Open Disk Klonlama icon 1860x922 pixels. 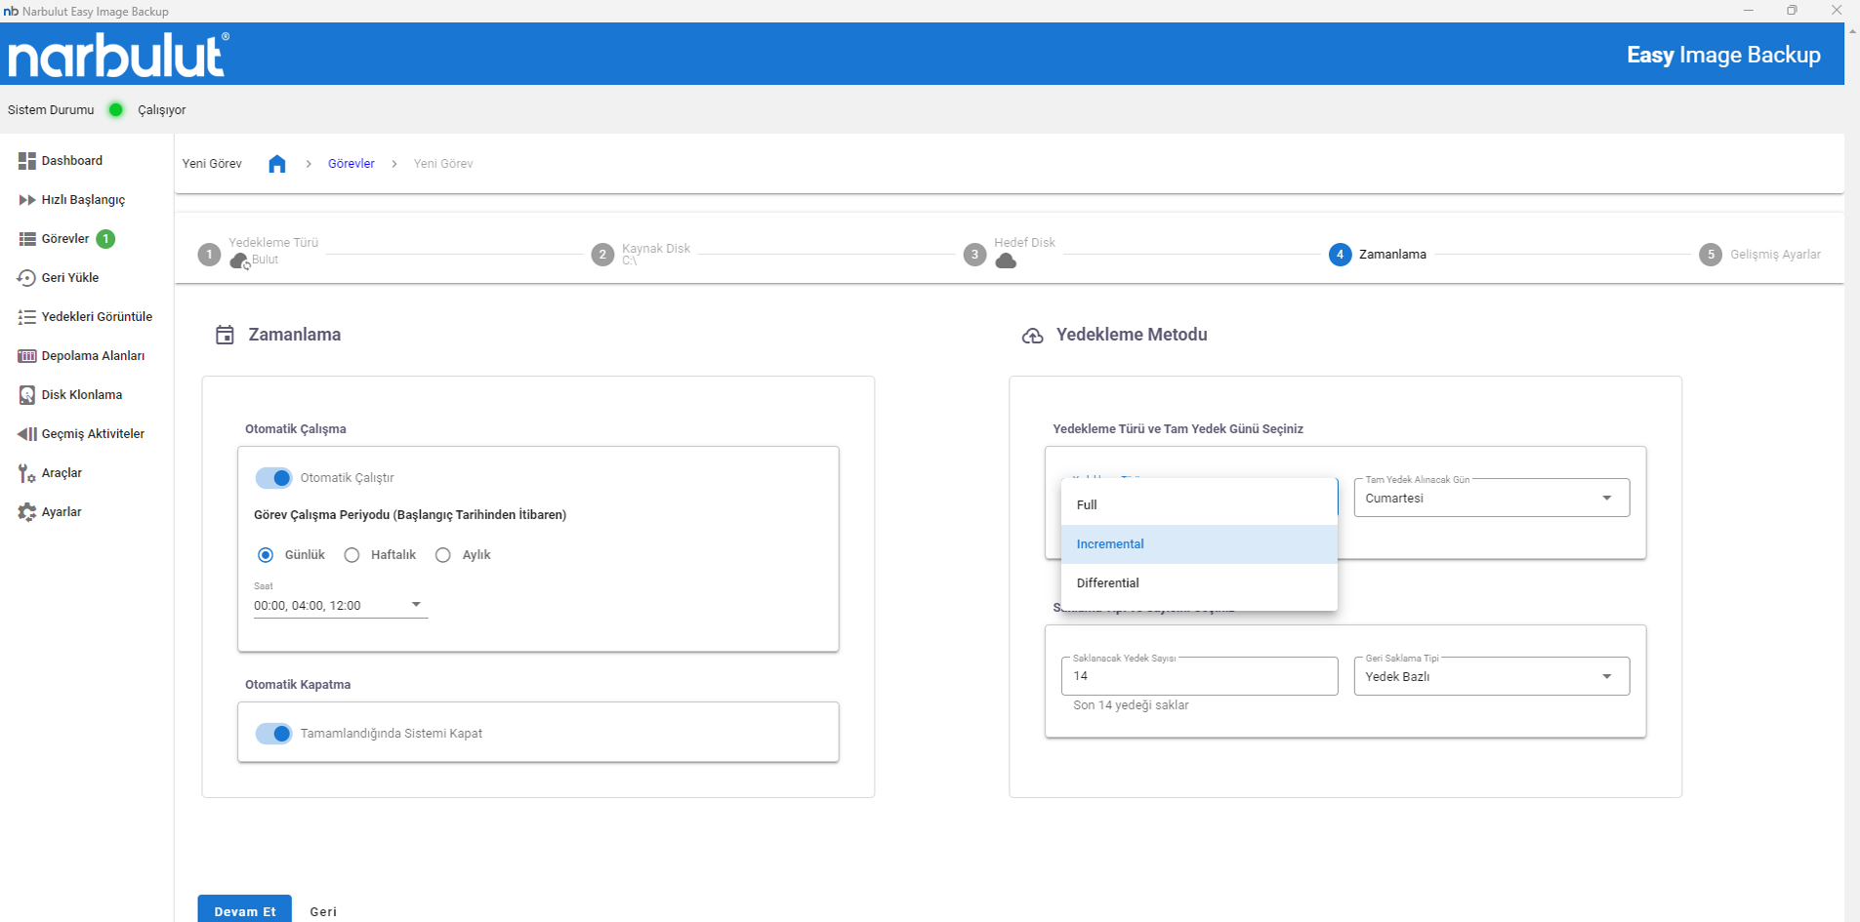point(26,395)
